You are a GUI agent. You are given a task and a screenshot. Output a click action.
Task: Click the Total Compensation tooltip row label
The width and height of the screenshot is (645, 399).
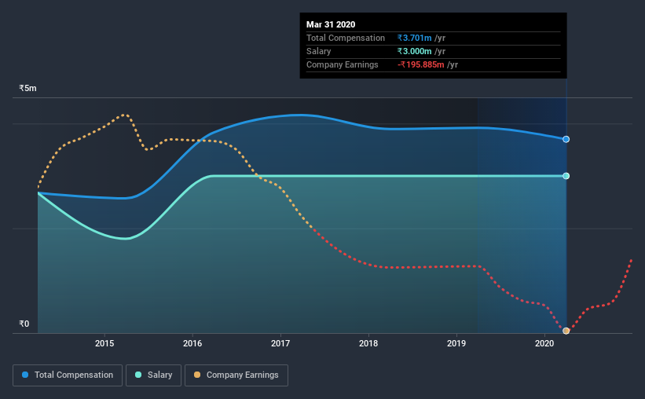coord(346,38)
